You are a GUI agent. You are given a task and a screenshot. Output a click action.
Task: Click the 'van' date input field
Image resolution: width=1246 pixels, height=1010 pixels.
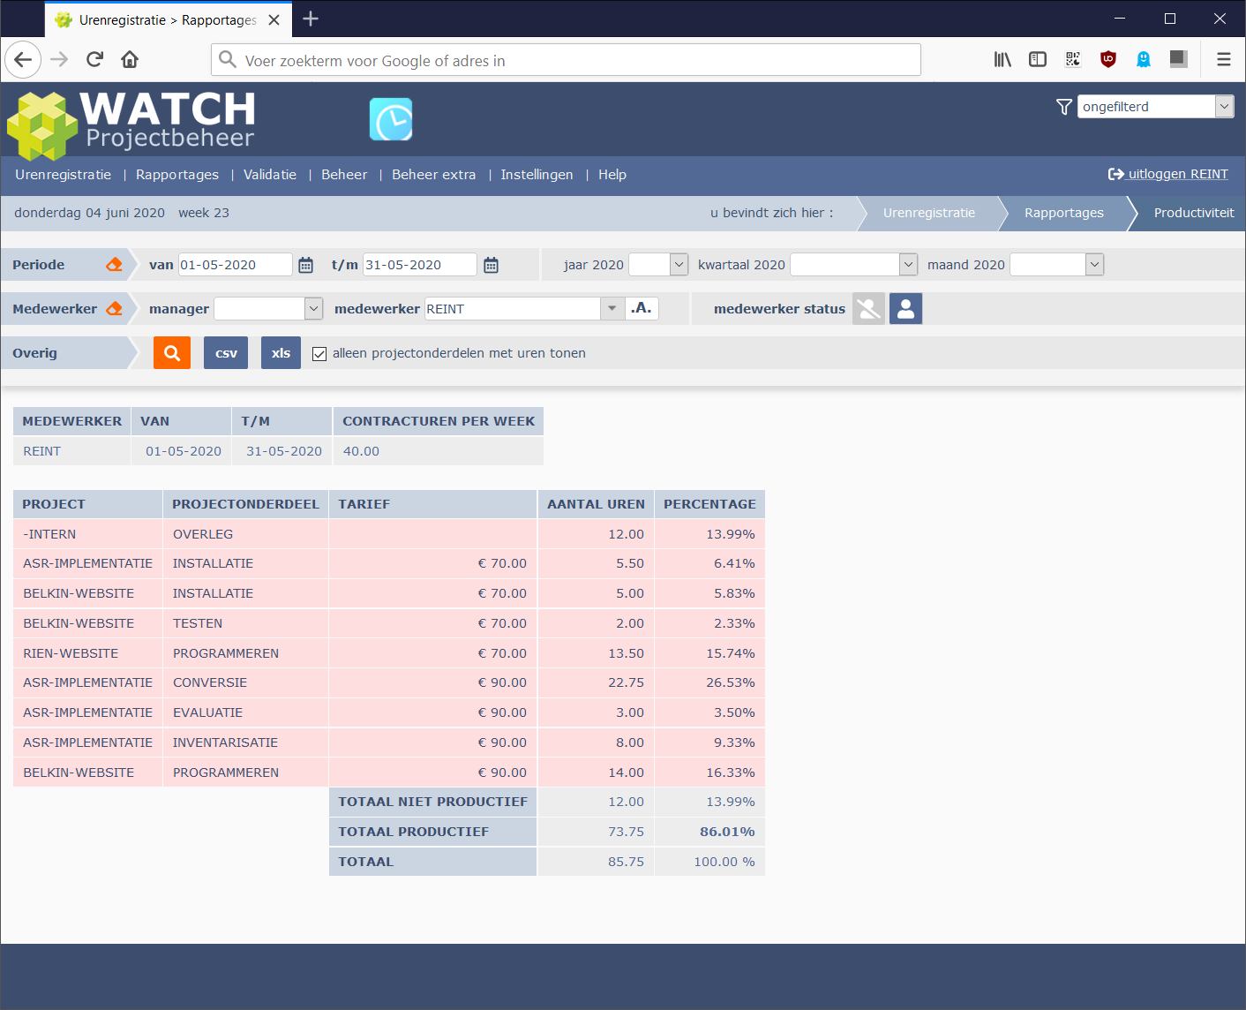click(235, 265)
